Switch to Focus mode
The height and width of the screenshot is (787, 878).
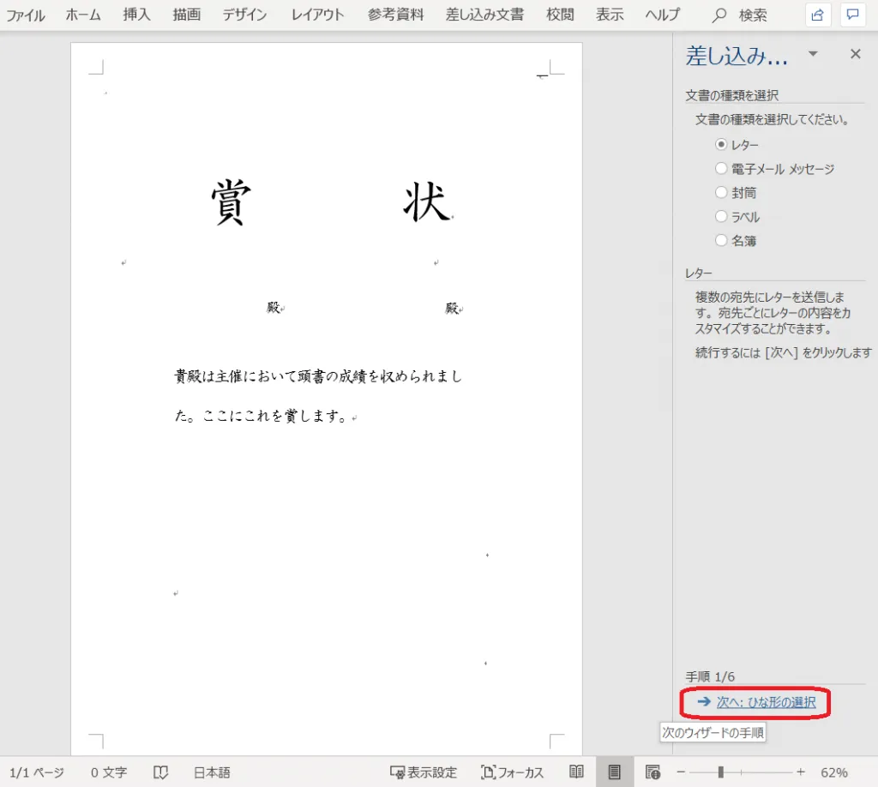pyautogui.click(x=512, y=772)
